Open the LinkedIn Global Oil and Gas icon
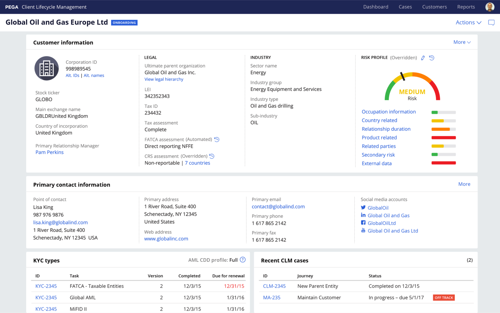 (x=363, y=215)
